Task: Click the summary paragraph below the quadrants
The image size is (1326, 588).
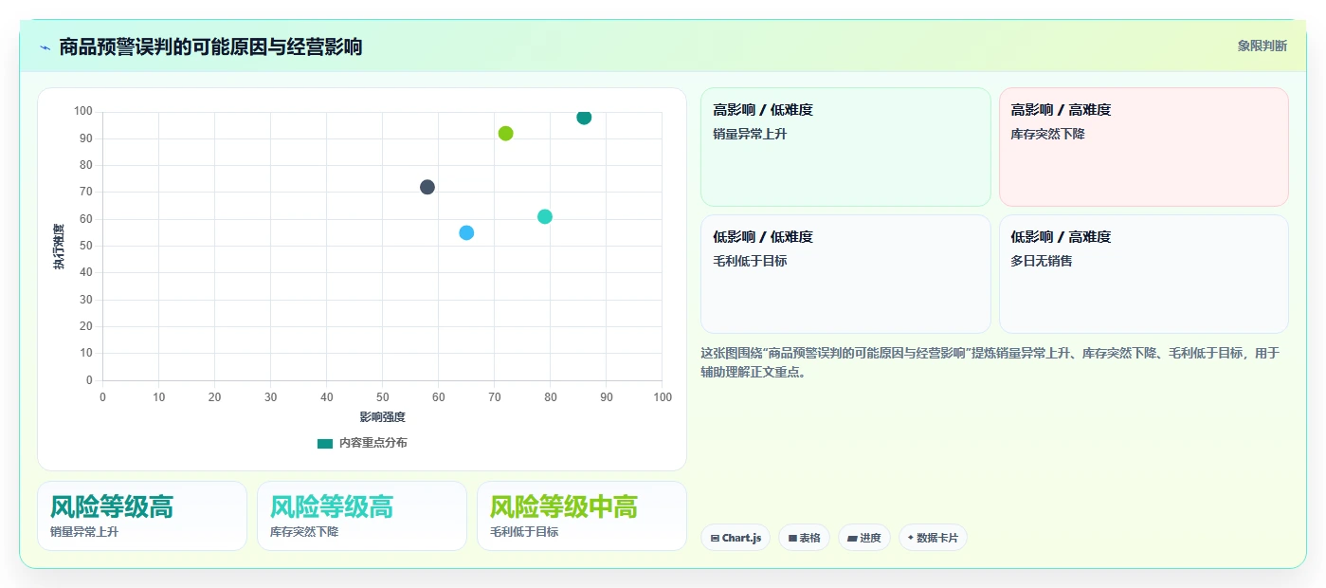Action: click(990, 362)
